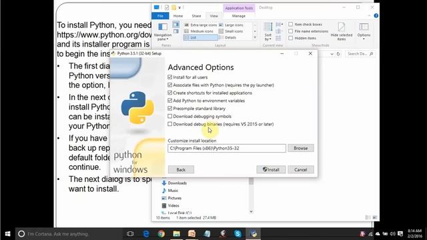Select Videos in navigation pane

tap(171, 206)
